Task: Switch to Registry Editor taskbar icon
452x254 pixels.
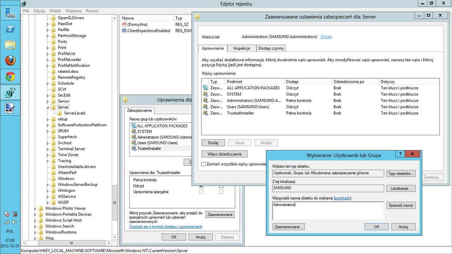Action: [10, 92]
